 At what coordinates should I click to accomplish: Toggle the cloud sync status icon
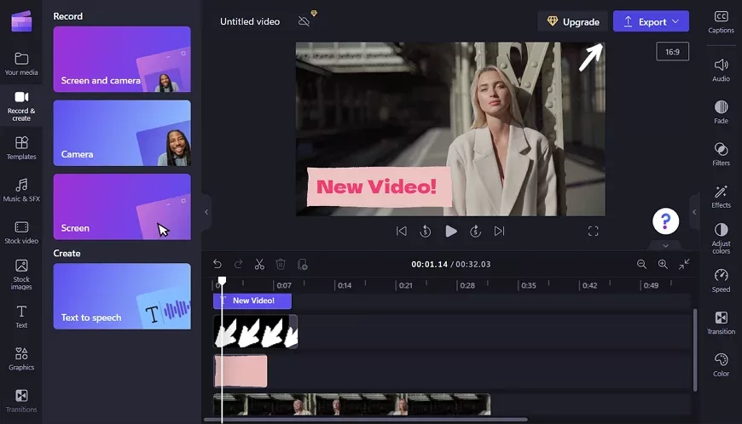click(x=304, y=21)
